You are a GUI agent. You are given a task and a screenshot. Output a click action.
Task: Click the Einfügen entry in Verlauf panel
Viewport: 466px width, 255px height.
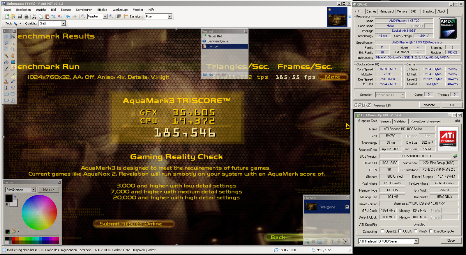pyautogui.click(x=225, y=46)
